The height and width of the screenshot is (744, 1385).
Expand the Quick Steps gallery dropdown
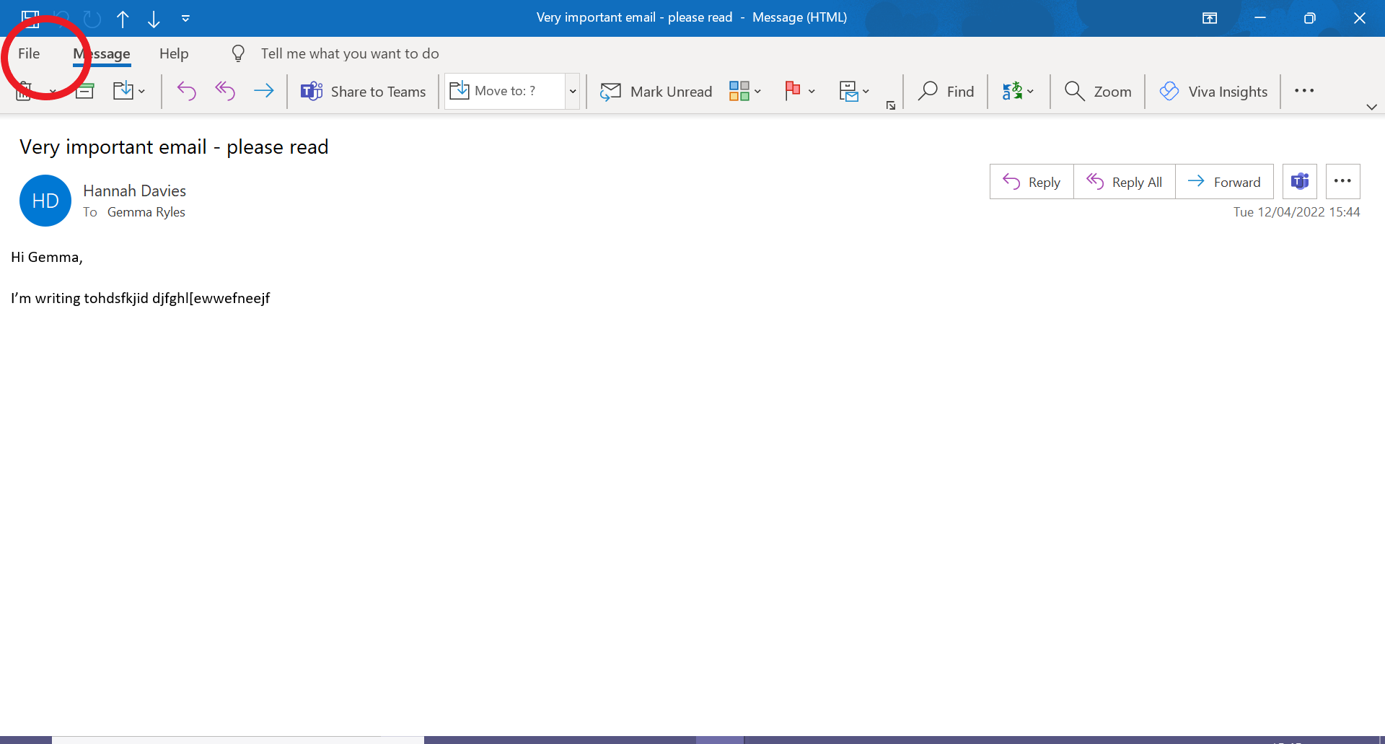(x=573, y=92)
